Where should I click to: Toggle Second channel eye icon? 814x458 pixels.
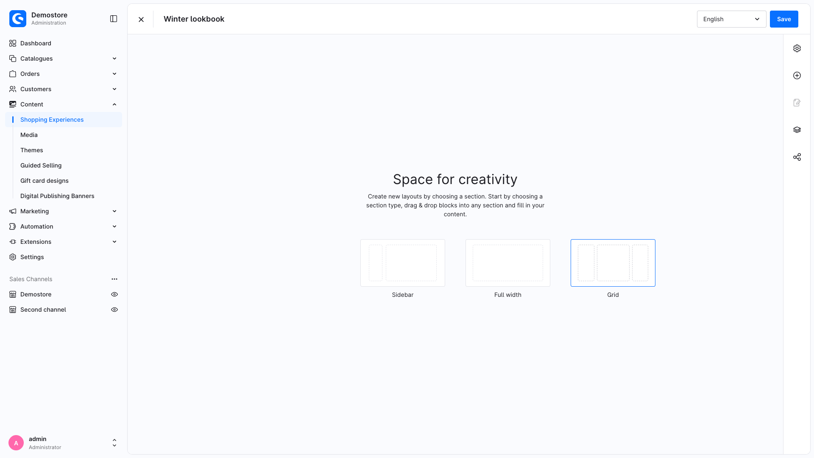pyautogui.click(x=114, y=310)
